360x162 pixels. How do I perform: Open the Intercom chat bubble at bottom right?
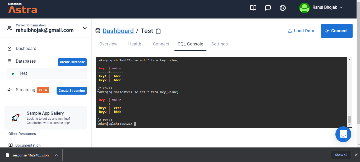(343, 134)
